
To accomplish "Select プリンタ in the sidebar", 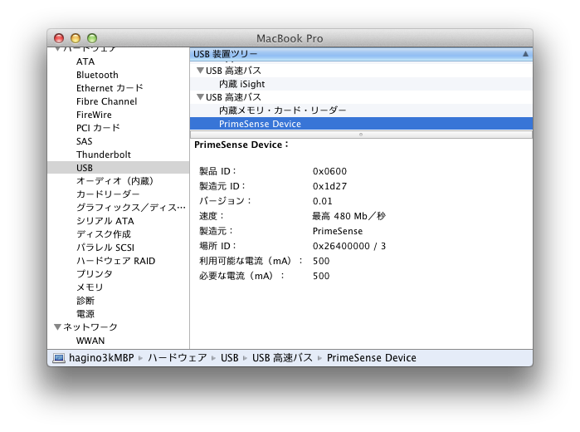I will coord(95,274).
